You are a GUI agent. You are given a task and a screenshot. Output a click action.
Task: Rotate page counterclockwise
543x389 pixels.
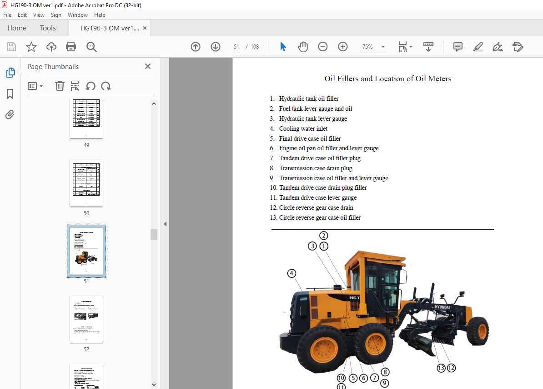tap(90, 86)
